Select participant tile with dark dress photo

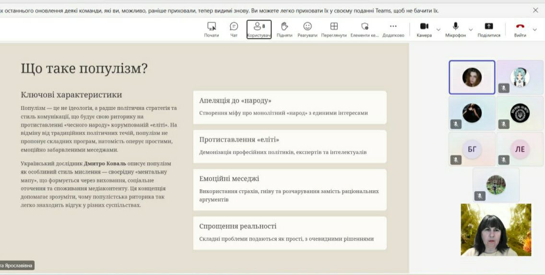472,113
